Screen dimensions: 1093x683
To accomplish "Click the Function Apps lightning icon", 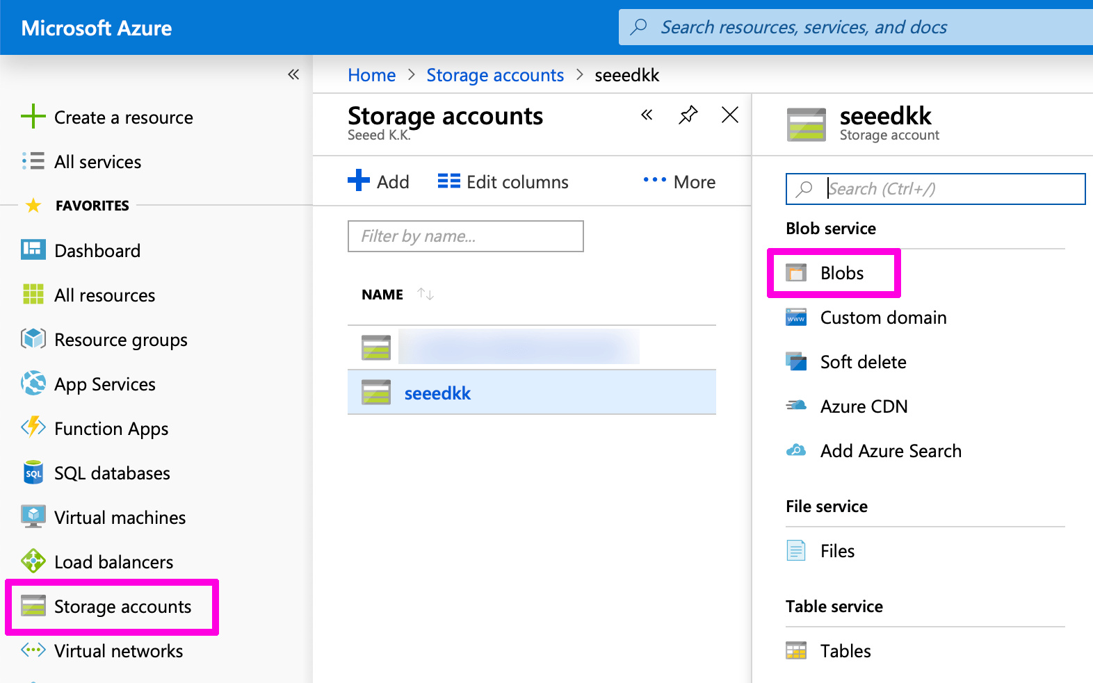I will (x=33, y=427).
